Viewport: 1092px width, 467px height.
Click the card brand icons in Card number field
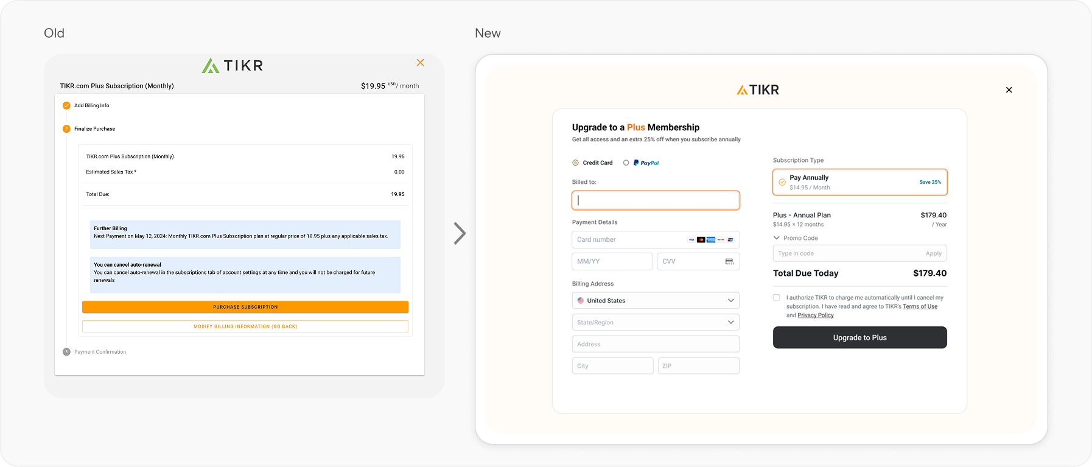(711, 240)
